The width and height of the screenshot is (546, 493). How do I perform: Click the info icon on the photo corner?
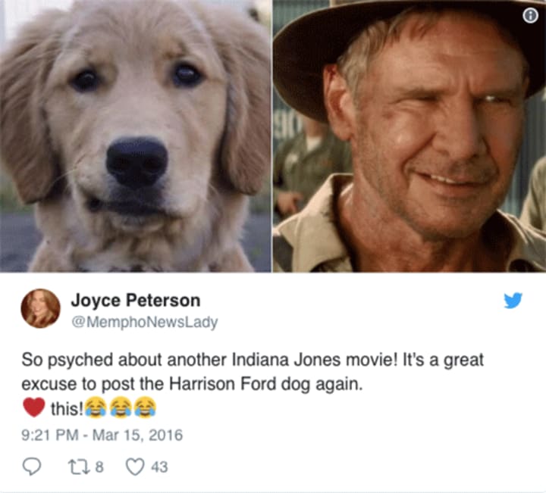(530, 16)
